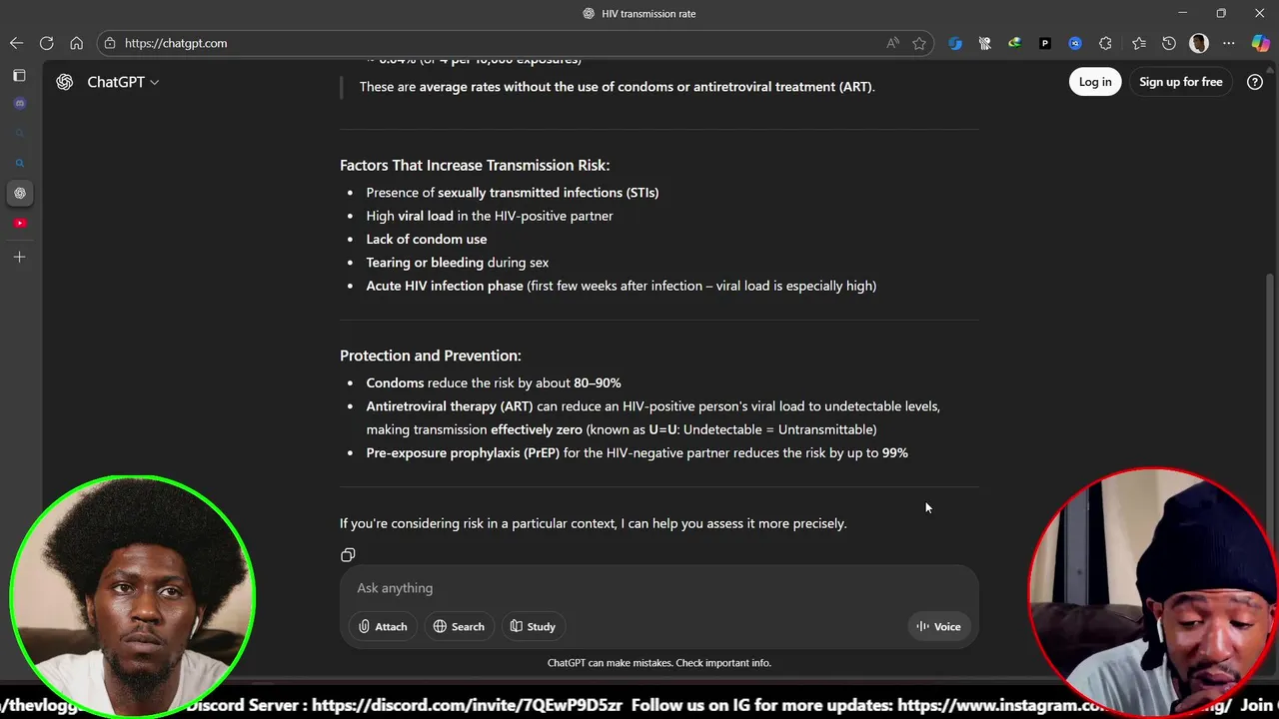Click the HIV transmission rate window title

coord(648,13)
